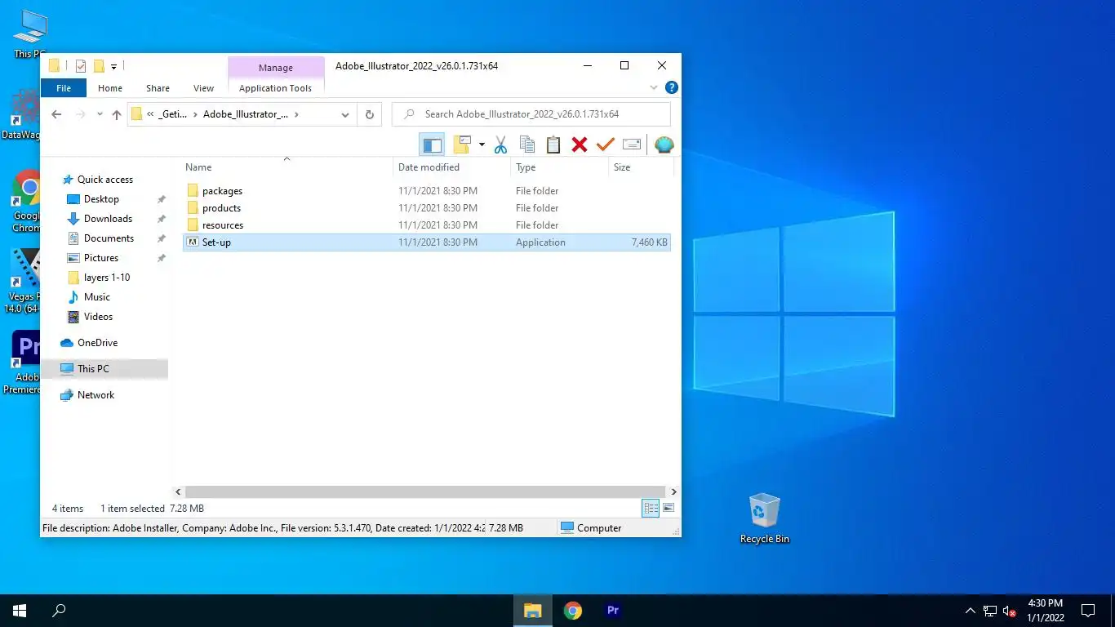Switch to Details view icon in status bar
The image size is (1115, 627).
(651, 508)
